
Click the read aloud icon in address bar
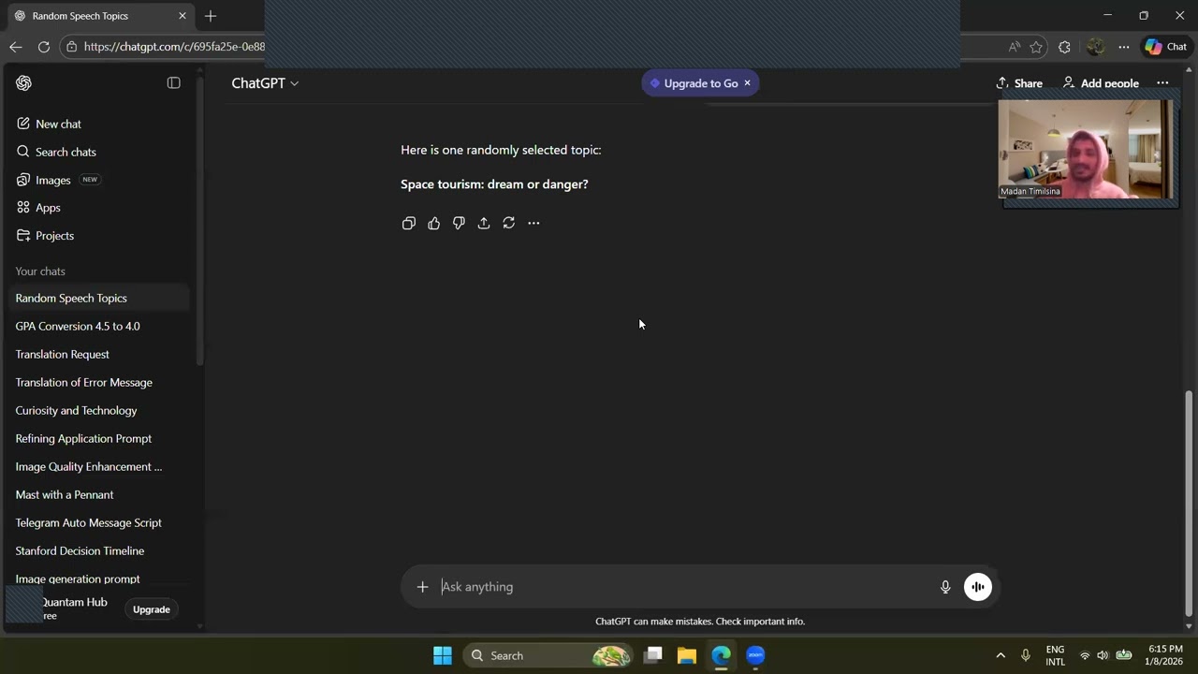tap(1014, 47)
